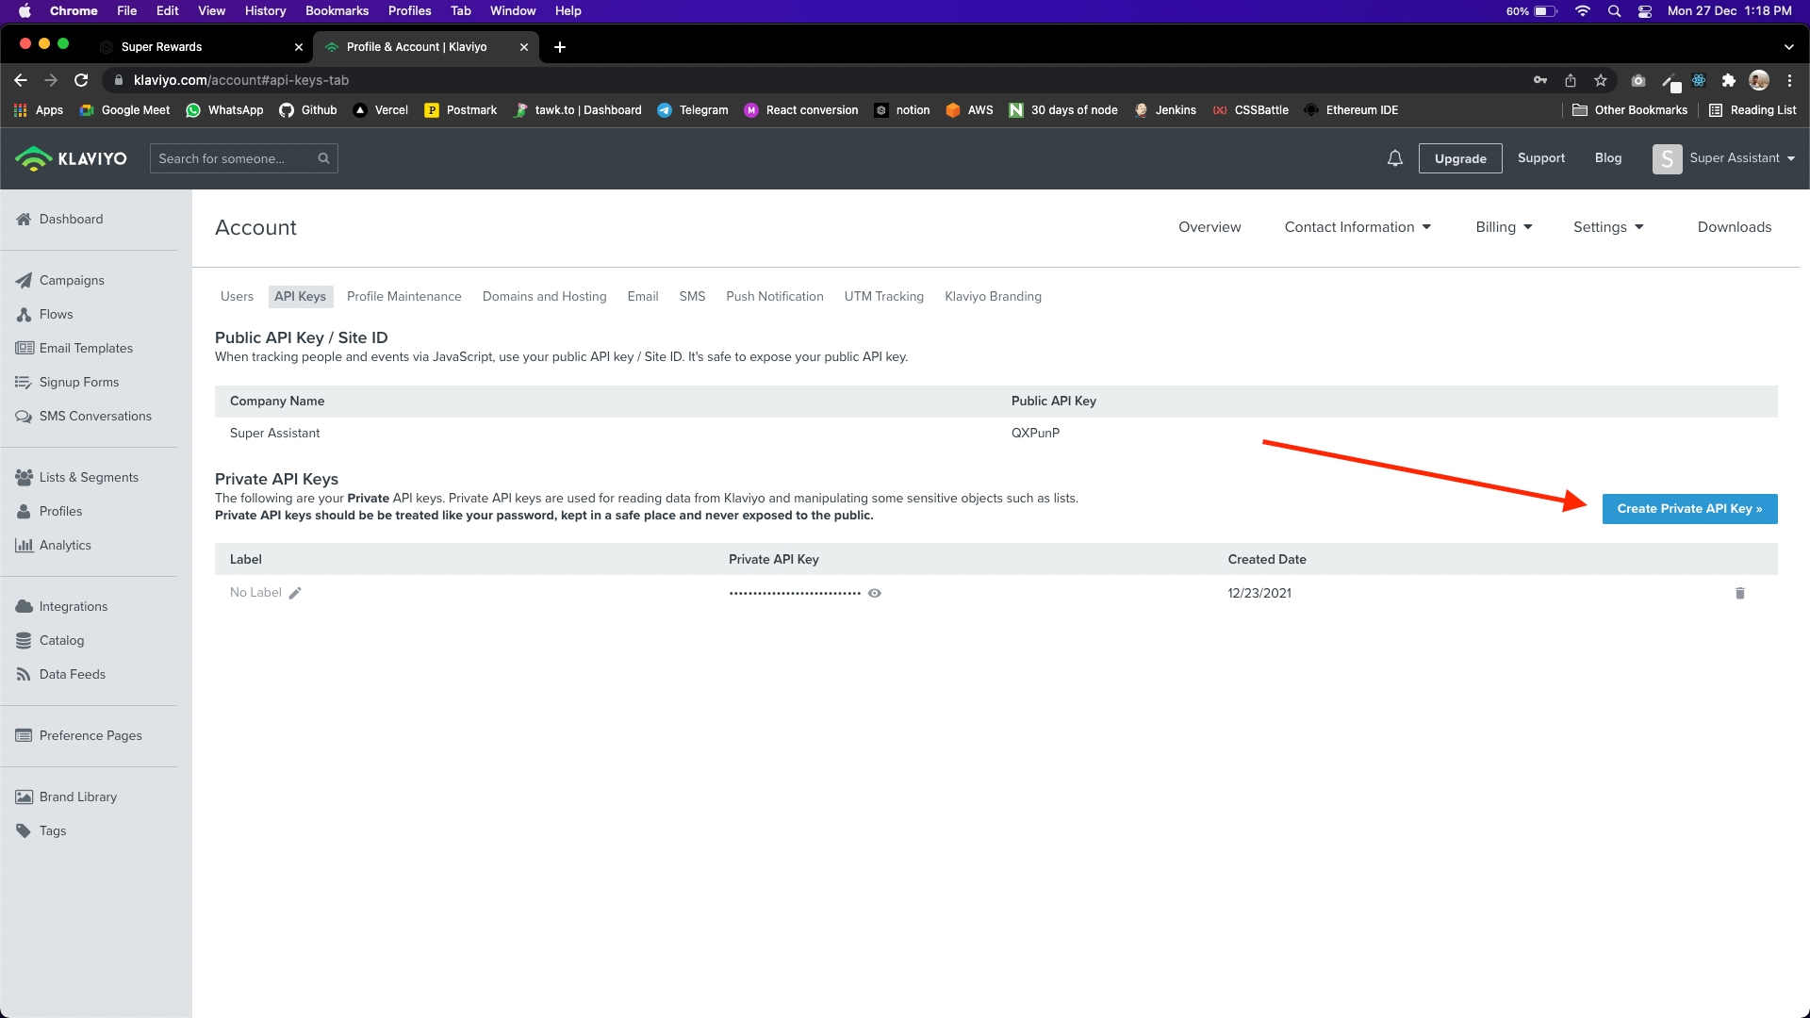Click the Upgrade button
This screenshot has width=1810, height=1018.
pos(1459,158)
